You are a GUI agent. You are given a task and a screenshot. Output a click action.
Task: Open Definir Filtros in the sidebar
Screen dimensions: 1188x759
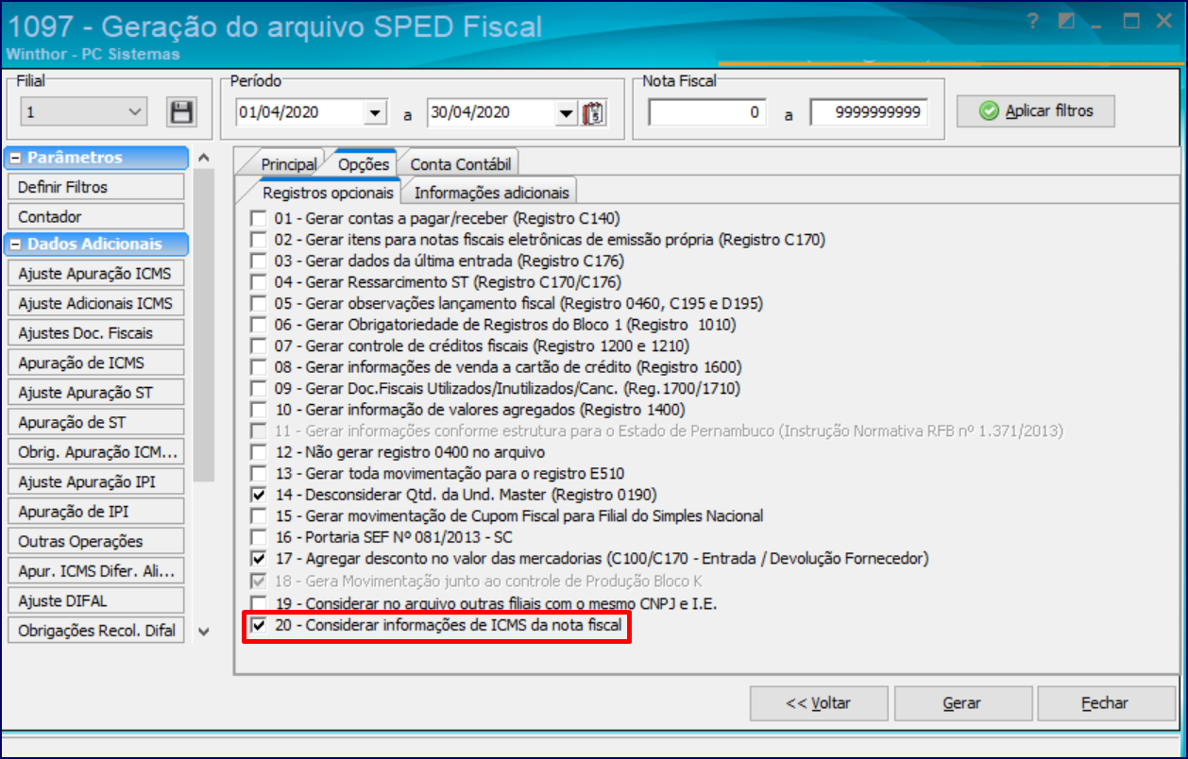[x=95, y=187]
